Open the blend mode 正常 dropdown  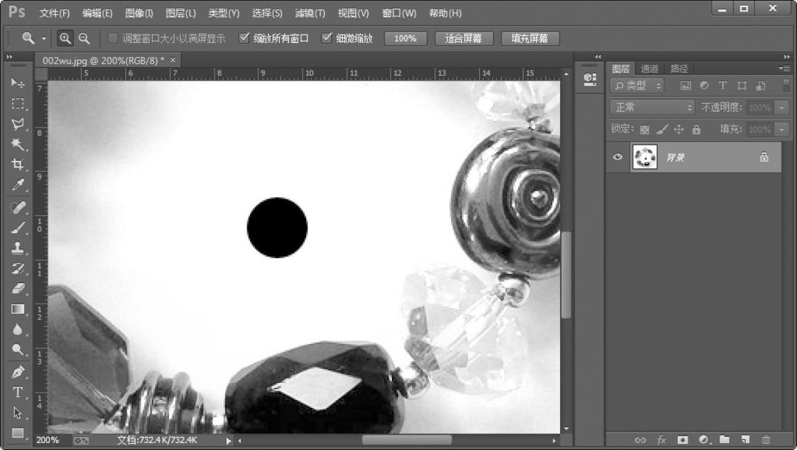pos(652,108)
